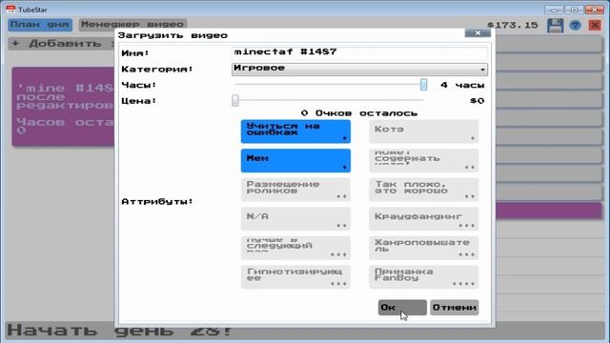Click the TubeStar app icon in title bar
The image size is (610, 343).
[x=10, y=10]
